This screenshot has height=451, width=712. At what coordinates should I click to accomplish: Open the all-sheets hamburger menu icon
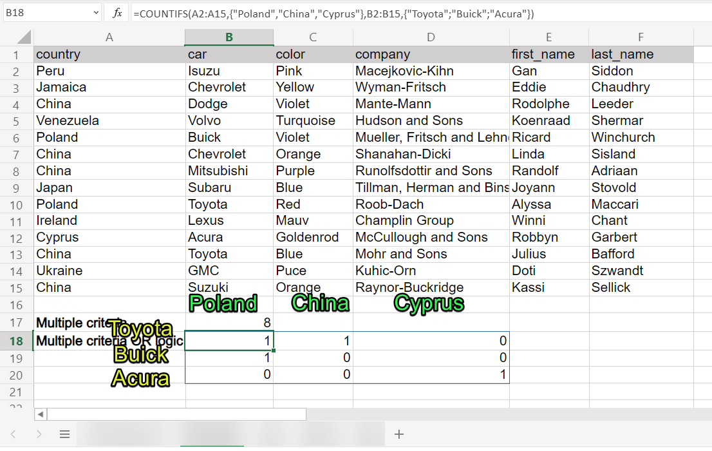point(64,434)
